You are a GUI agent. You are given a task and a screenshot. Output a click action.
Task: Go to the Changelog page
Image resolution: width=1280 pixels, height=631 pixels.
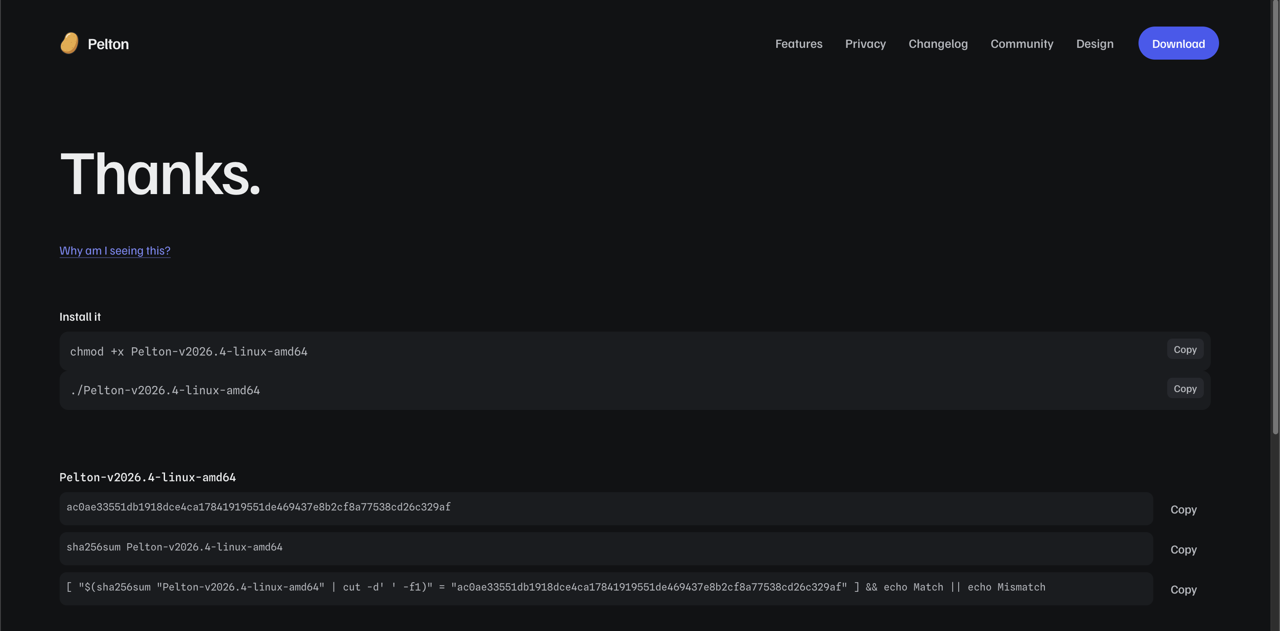938,44
